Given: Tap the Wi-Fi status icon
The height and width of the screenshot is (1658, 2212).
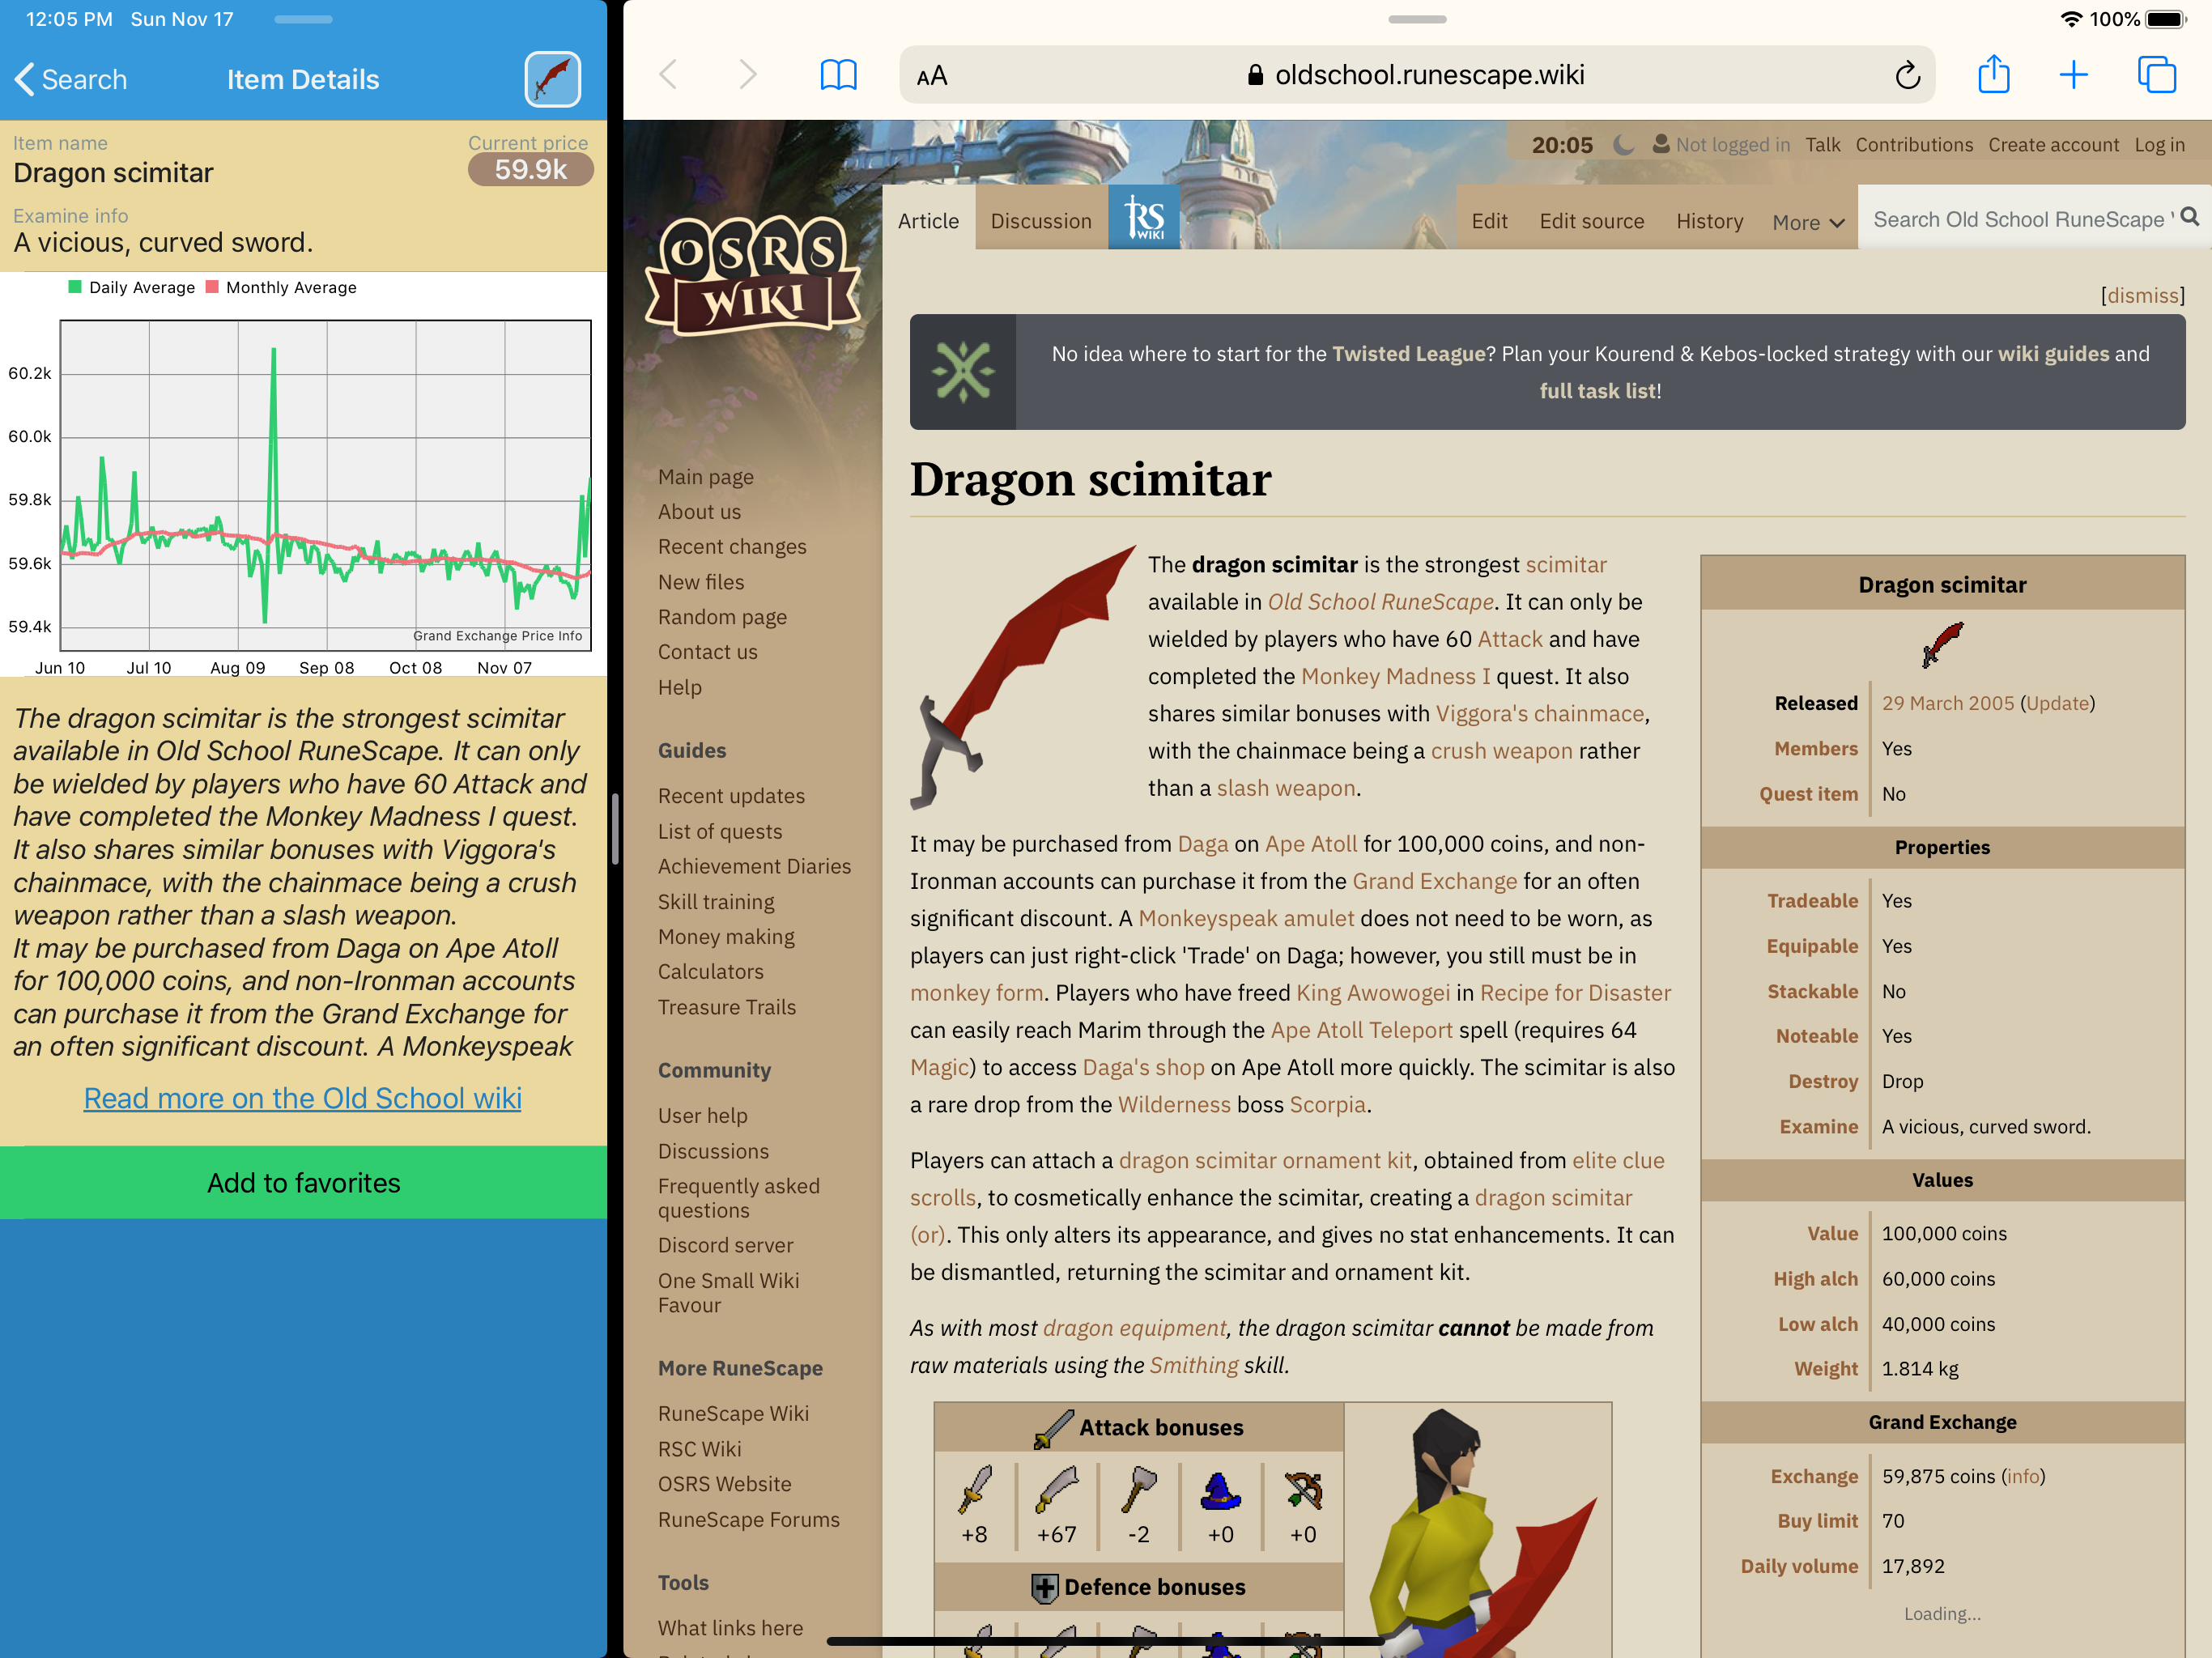Looking at the screenshot, I should click(x=2071, y=19).
